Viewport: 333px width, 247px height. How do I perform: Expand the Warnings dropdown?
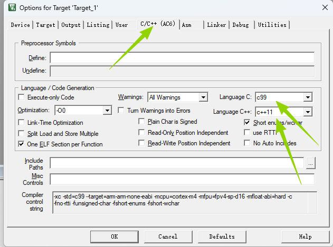pos(203,97)
